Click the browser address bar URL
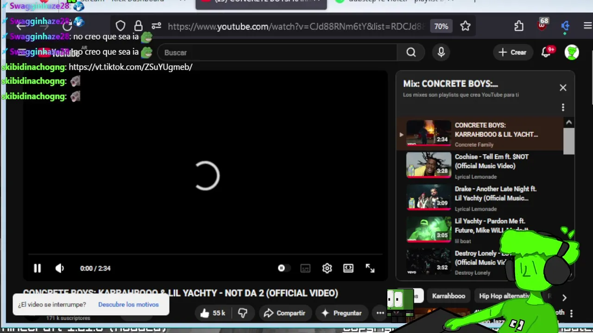593x333 pixels. (x=296, y=26)
